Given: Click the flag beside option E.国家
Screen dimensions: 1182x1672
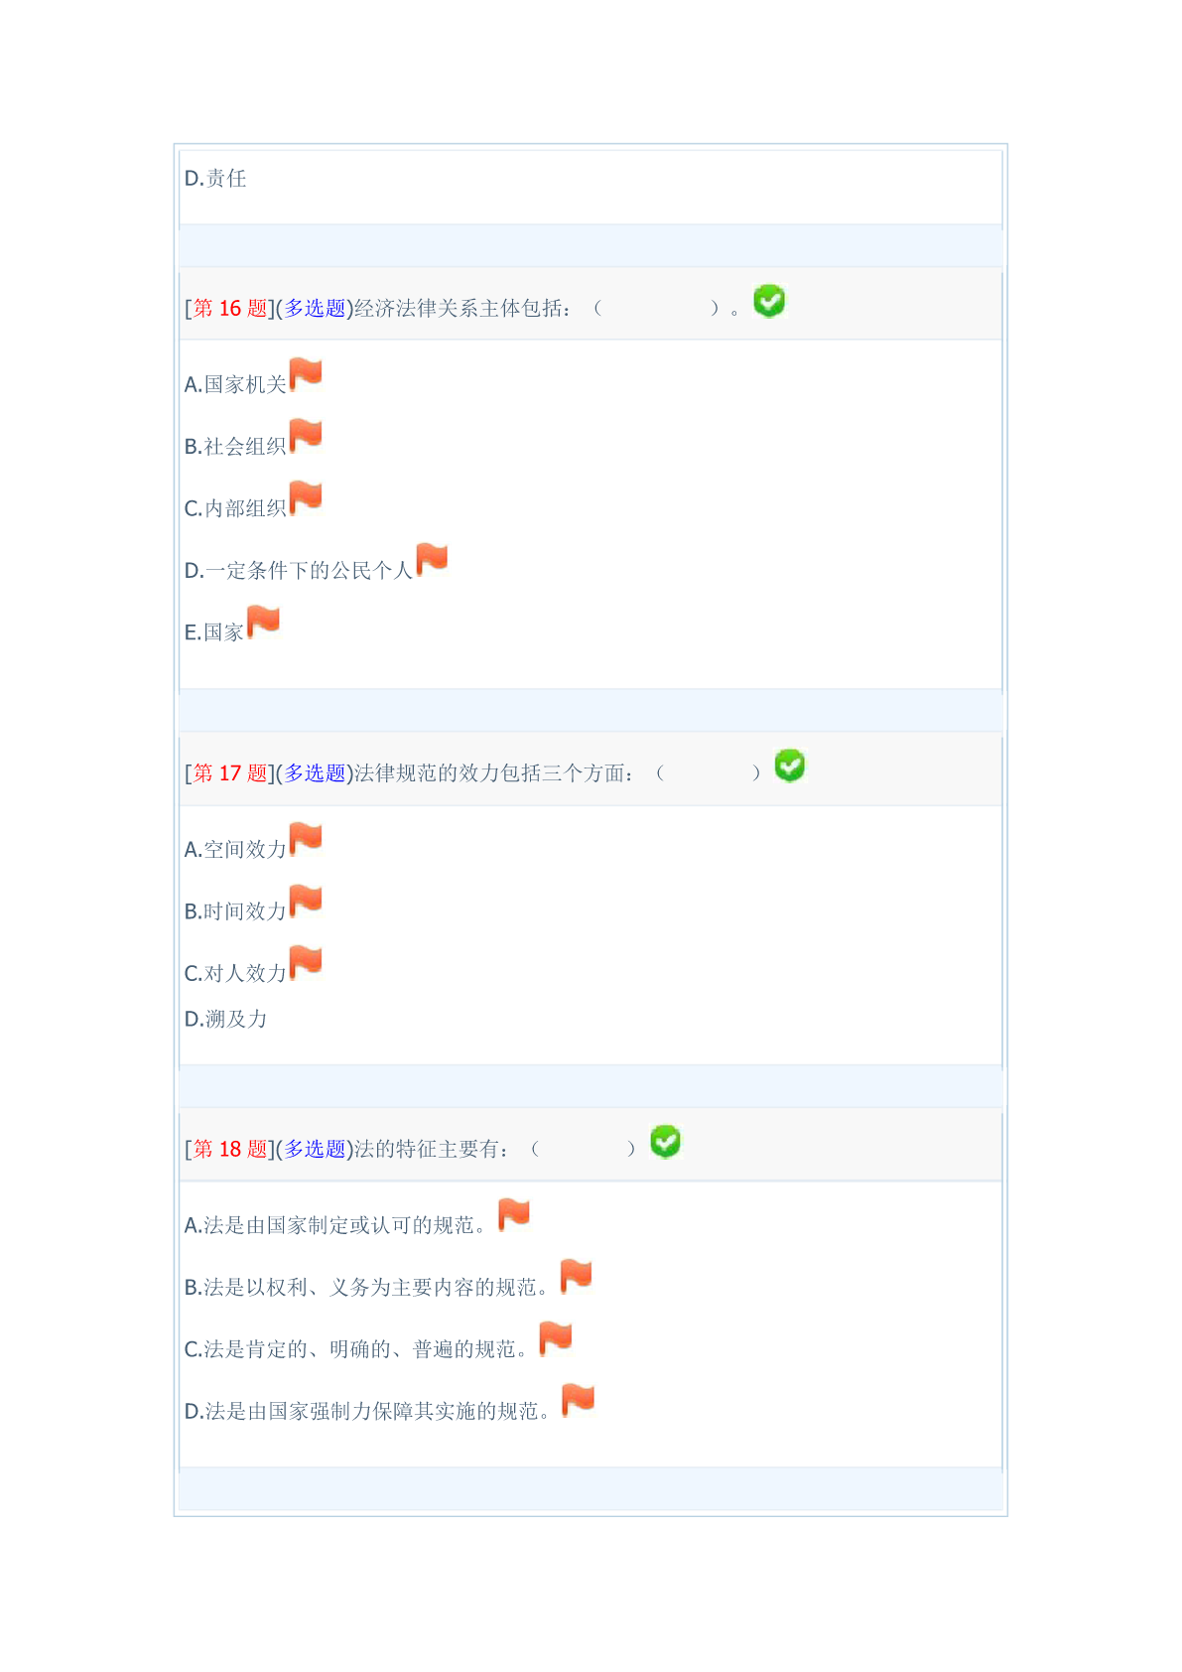Looking at the screenshot, I should click(263, 622).
